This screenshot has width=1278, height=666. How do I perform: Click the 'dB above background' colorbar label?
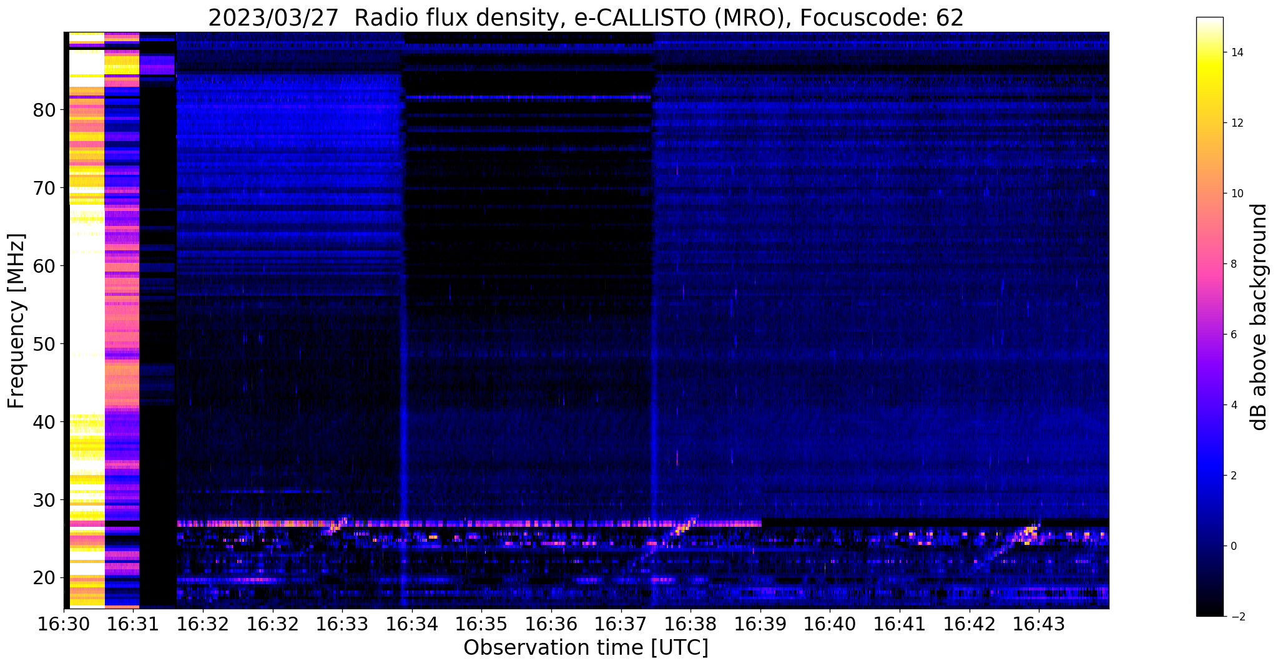(1259, 316)
